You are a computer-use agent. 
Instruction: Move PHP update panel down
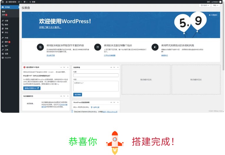click(x=64, y=67)
